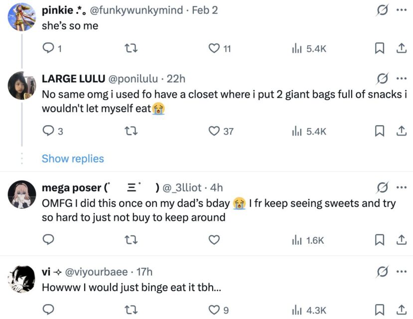Reply to mega poser's dad's bday tweet
Image resolution: width=413 pixels, height=319 pixels.
pyautogui.click(x=49, y=240)
